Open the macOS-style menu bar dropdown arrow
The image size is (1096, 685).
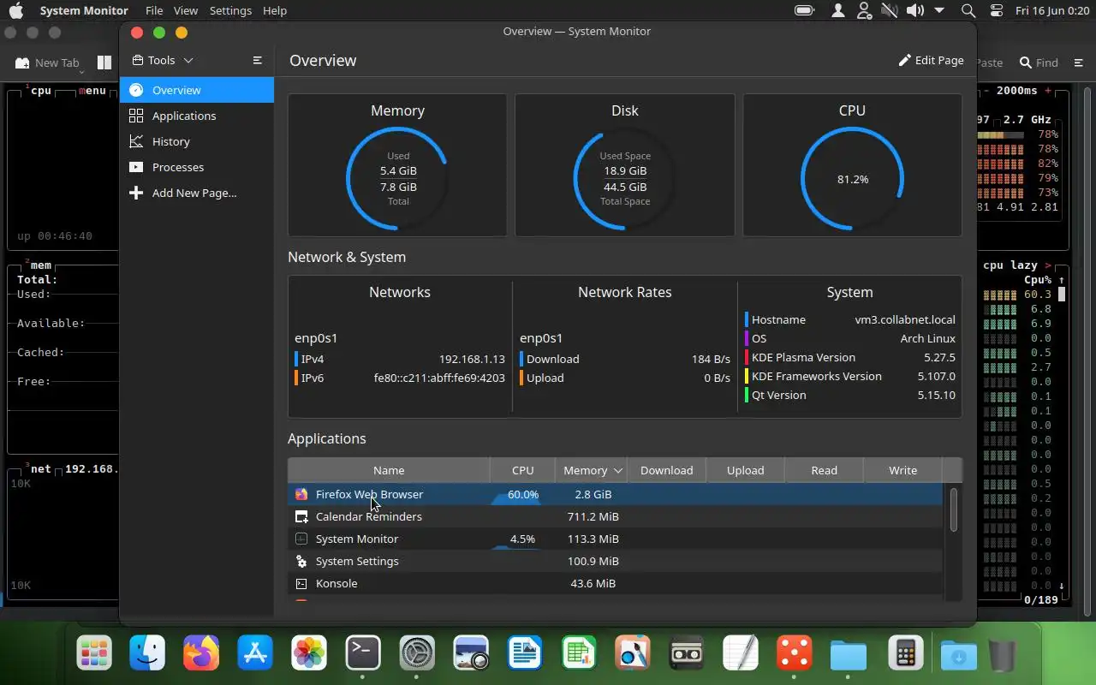(939, 10)
